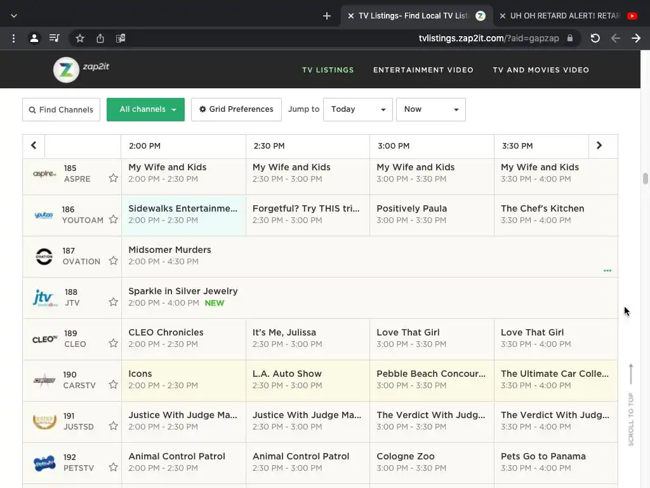Viewport: 650px width, 488px height.
Task: Open browser profile icon
Action: point(34,39)
